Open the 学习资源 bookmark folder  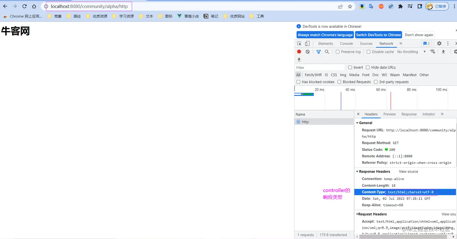pos(123,16)
